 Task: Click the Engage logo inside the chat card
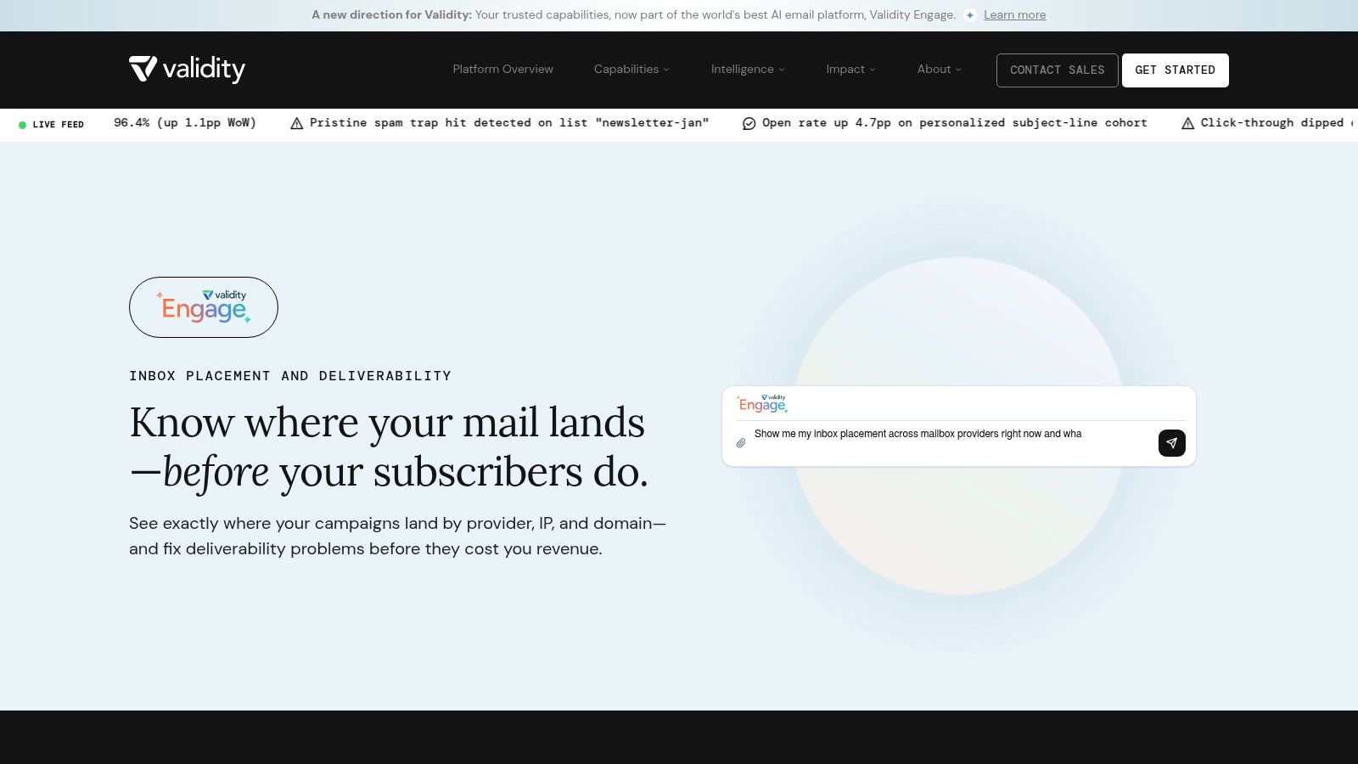click(x=762, y=403)
